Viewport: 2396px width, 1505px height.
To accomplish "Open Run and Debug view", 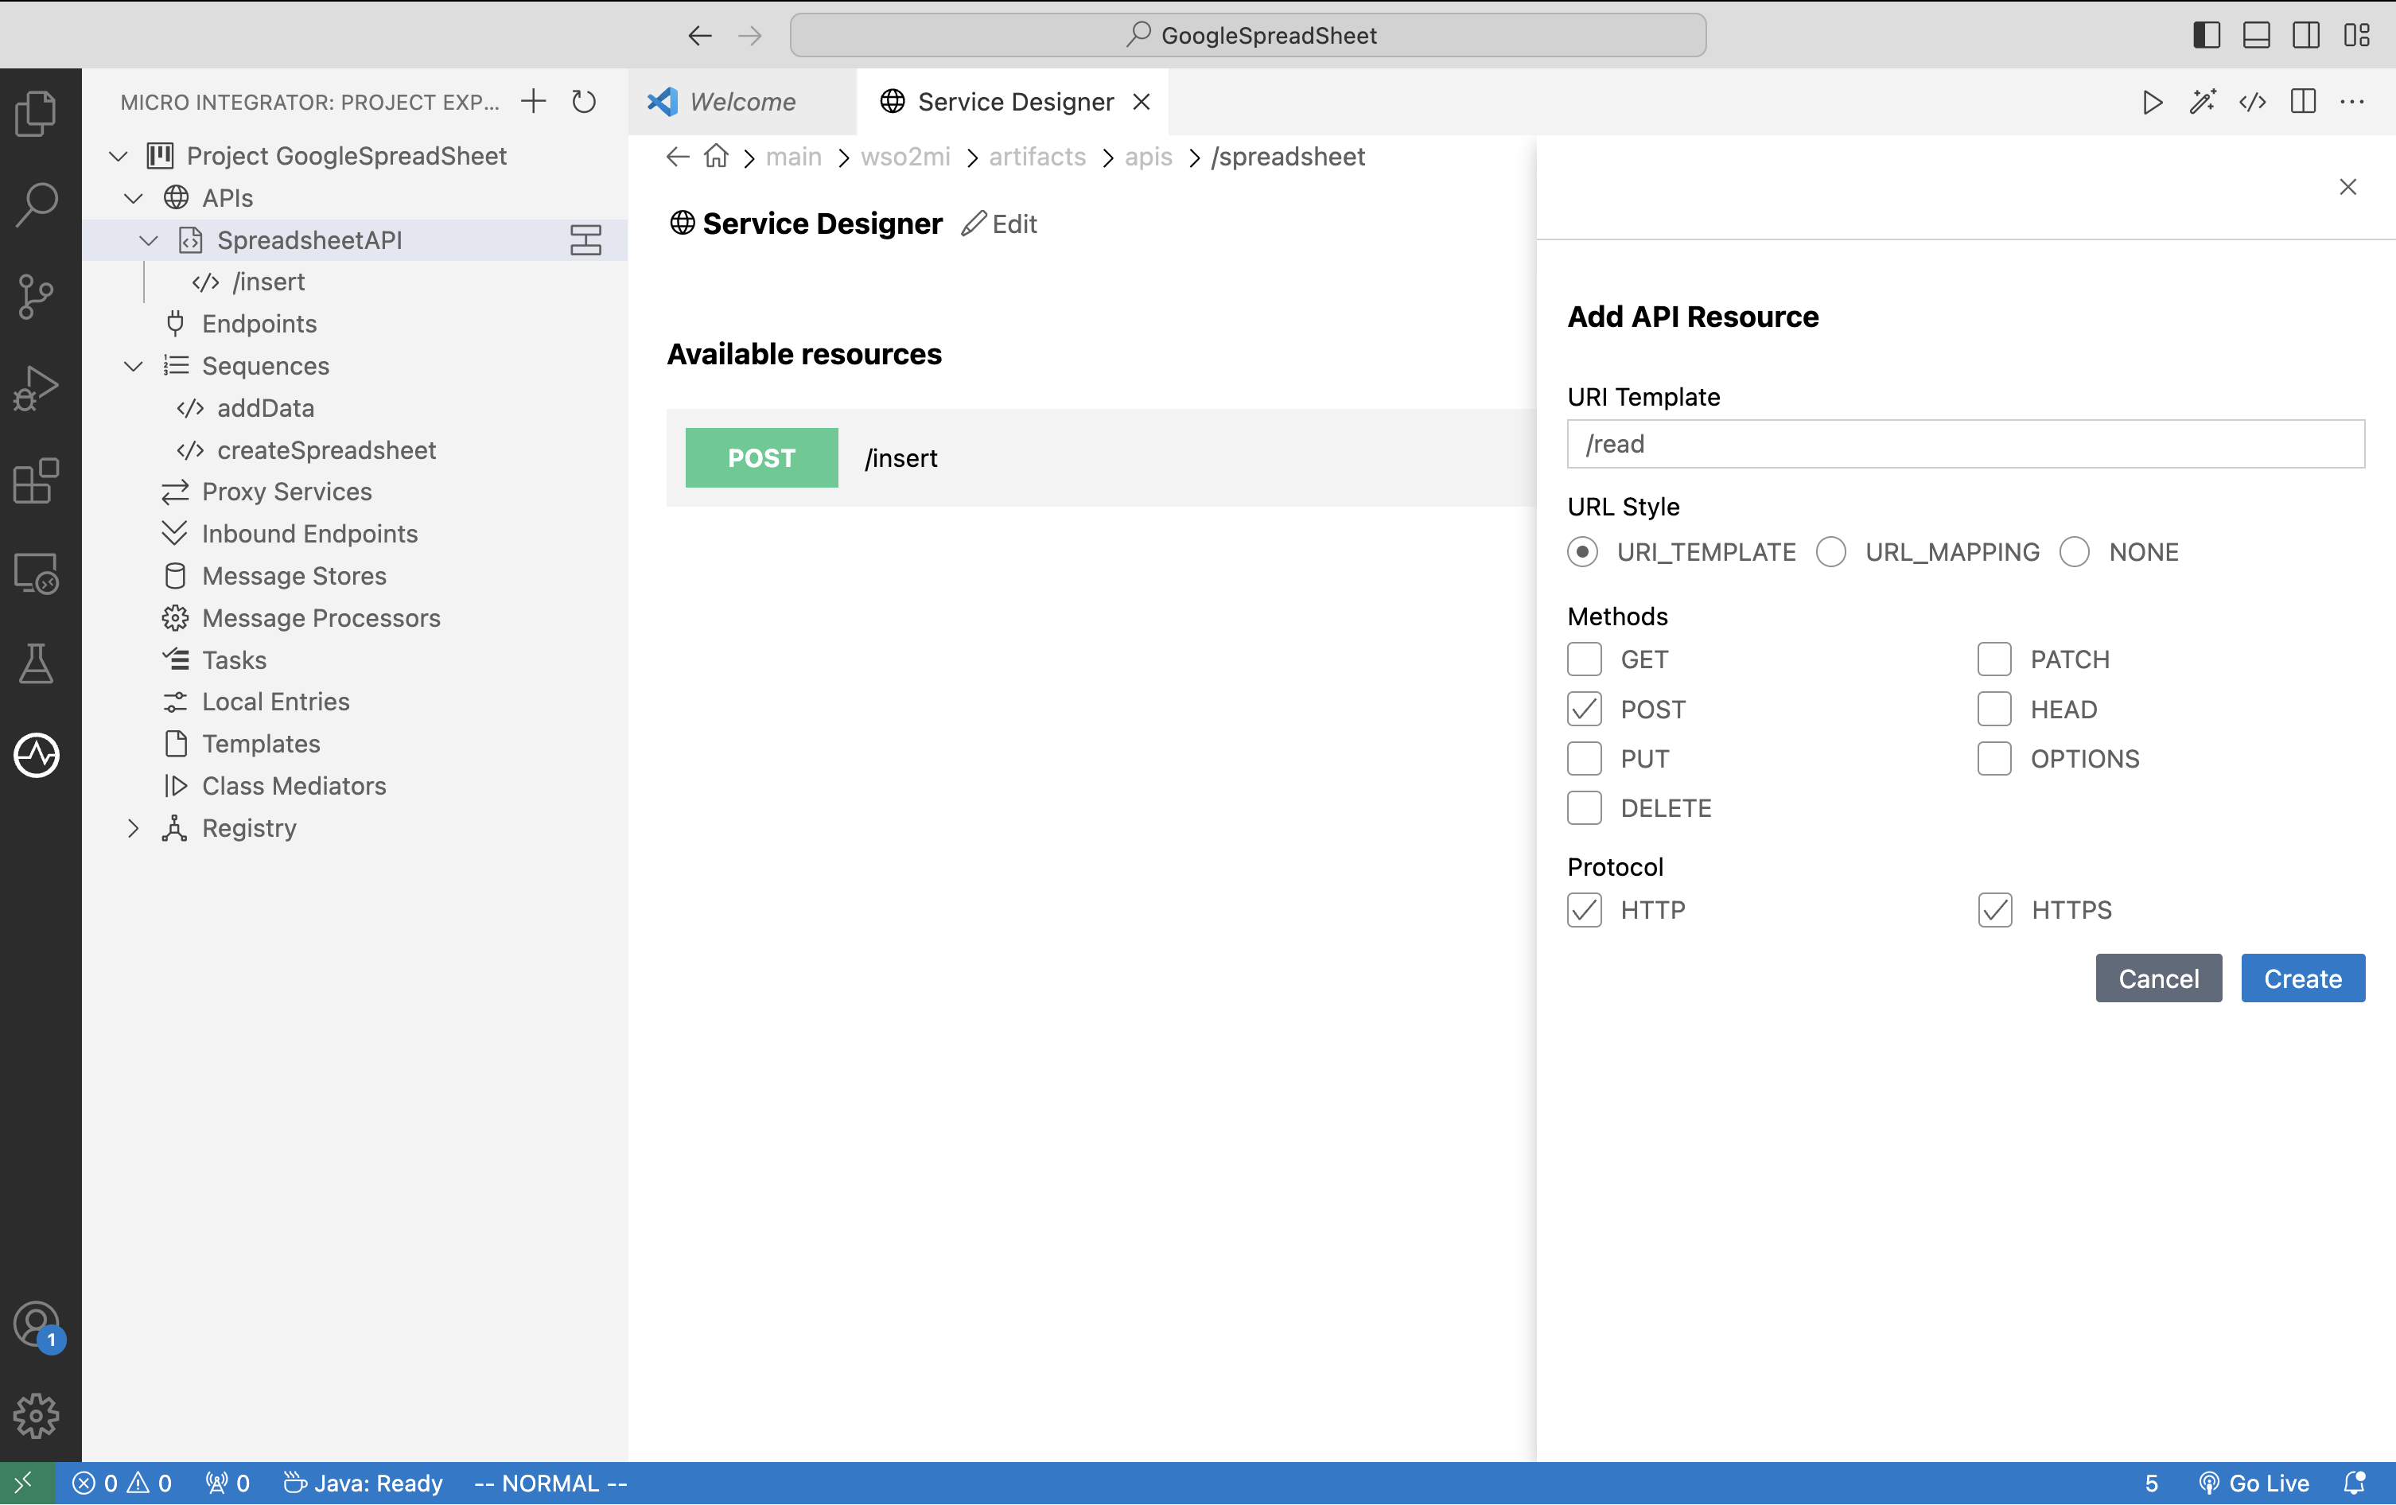I will pyautogui.click(x=37, y=389).
